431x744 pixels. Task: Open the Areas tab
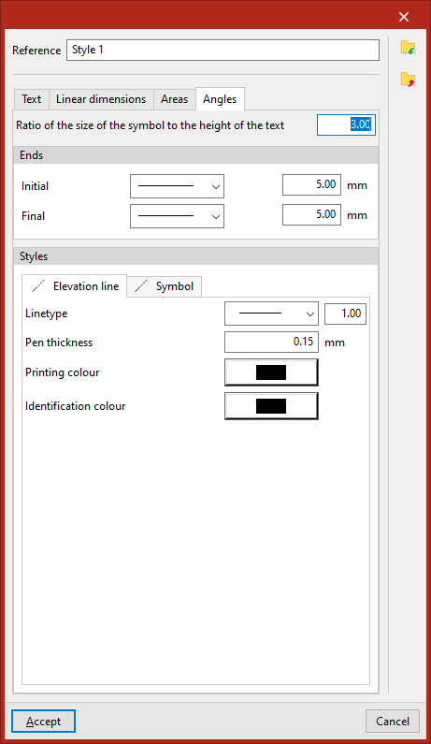coord(174,99)
